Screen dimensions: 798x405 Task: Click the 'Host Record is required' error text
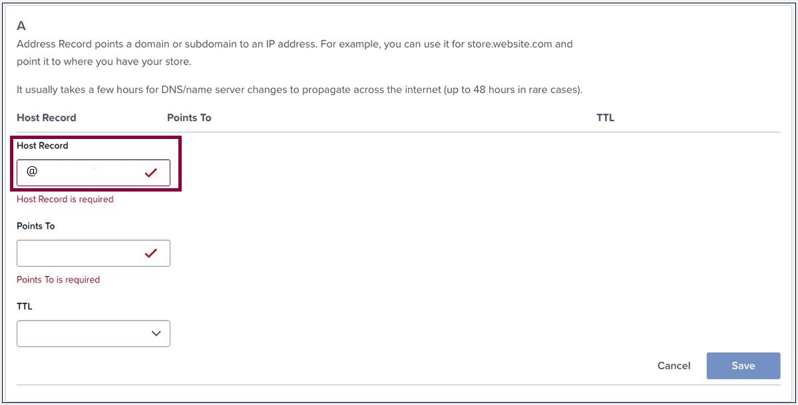tap(65, 200)
